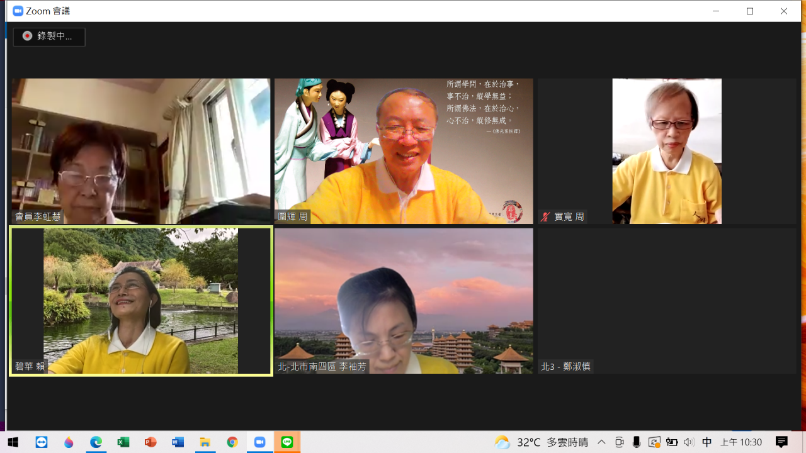Open File Explorer from the taskbar
Viewport: 806px width, 453px height.
(x=205, y=442)
